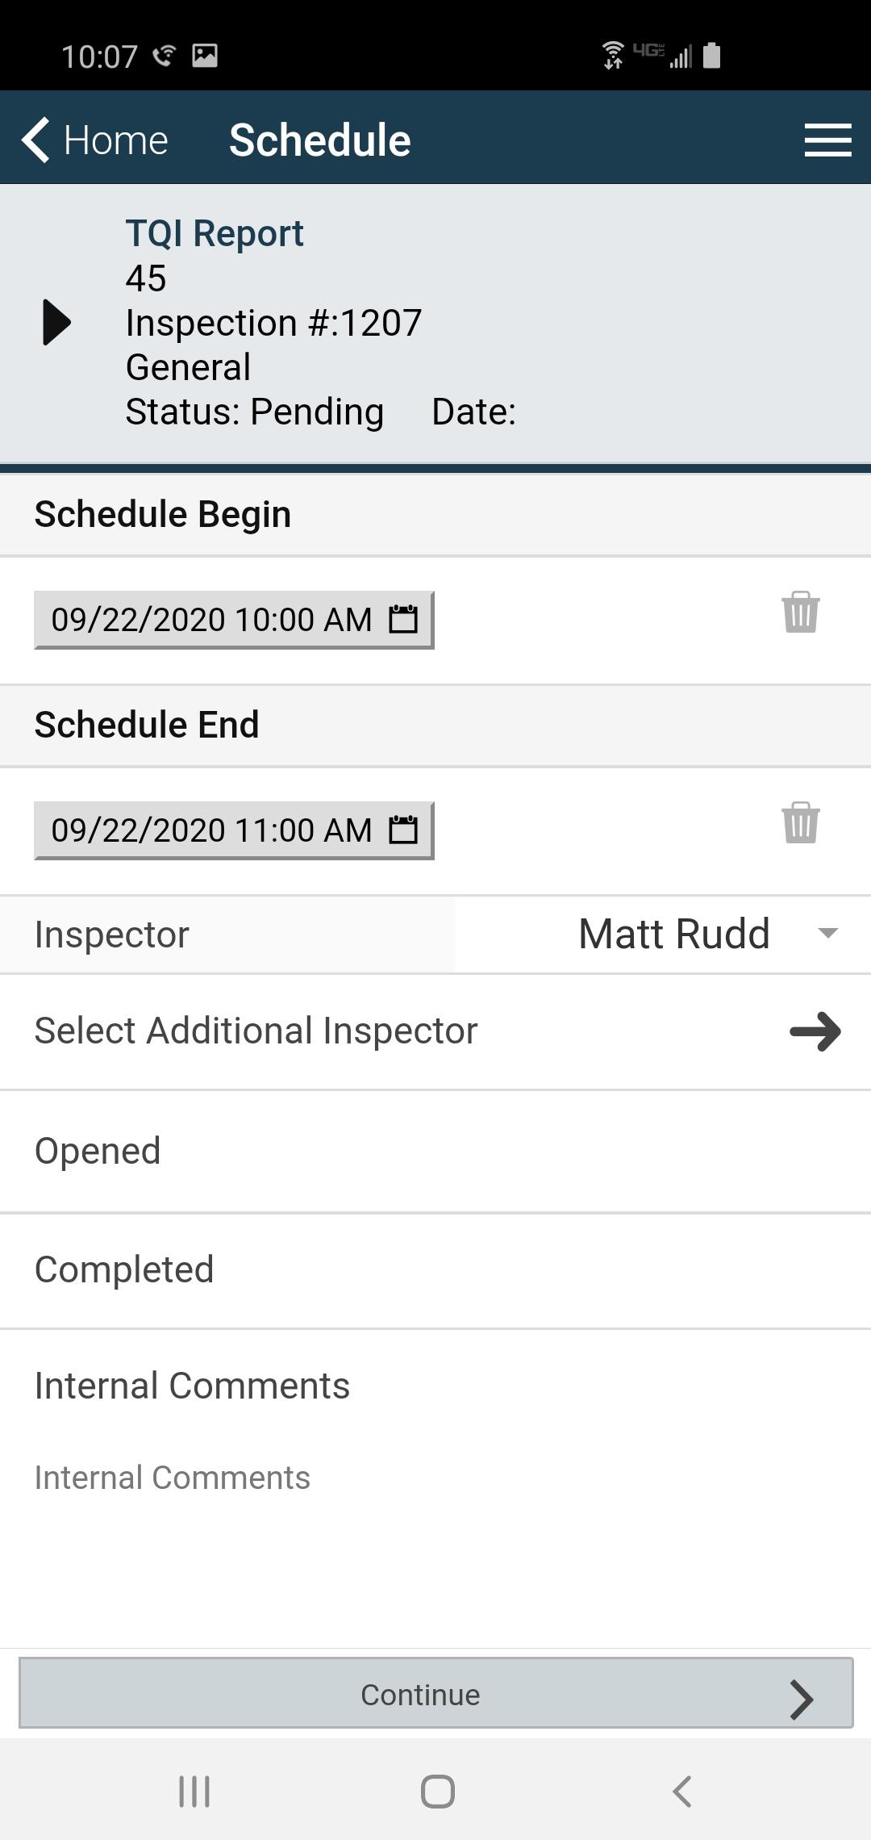Open calendar icon in Schedule Begin field
871x1840 pixels.
pyautogui.click(x=403, y=620)
